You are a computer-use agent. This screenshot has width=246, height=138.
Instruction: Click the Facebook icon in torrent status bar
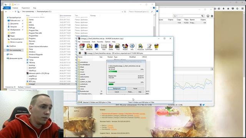click(201, 105)
